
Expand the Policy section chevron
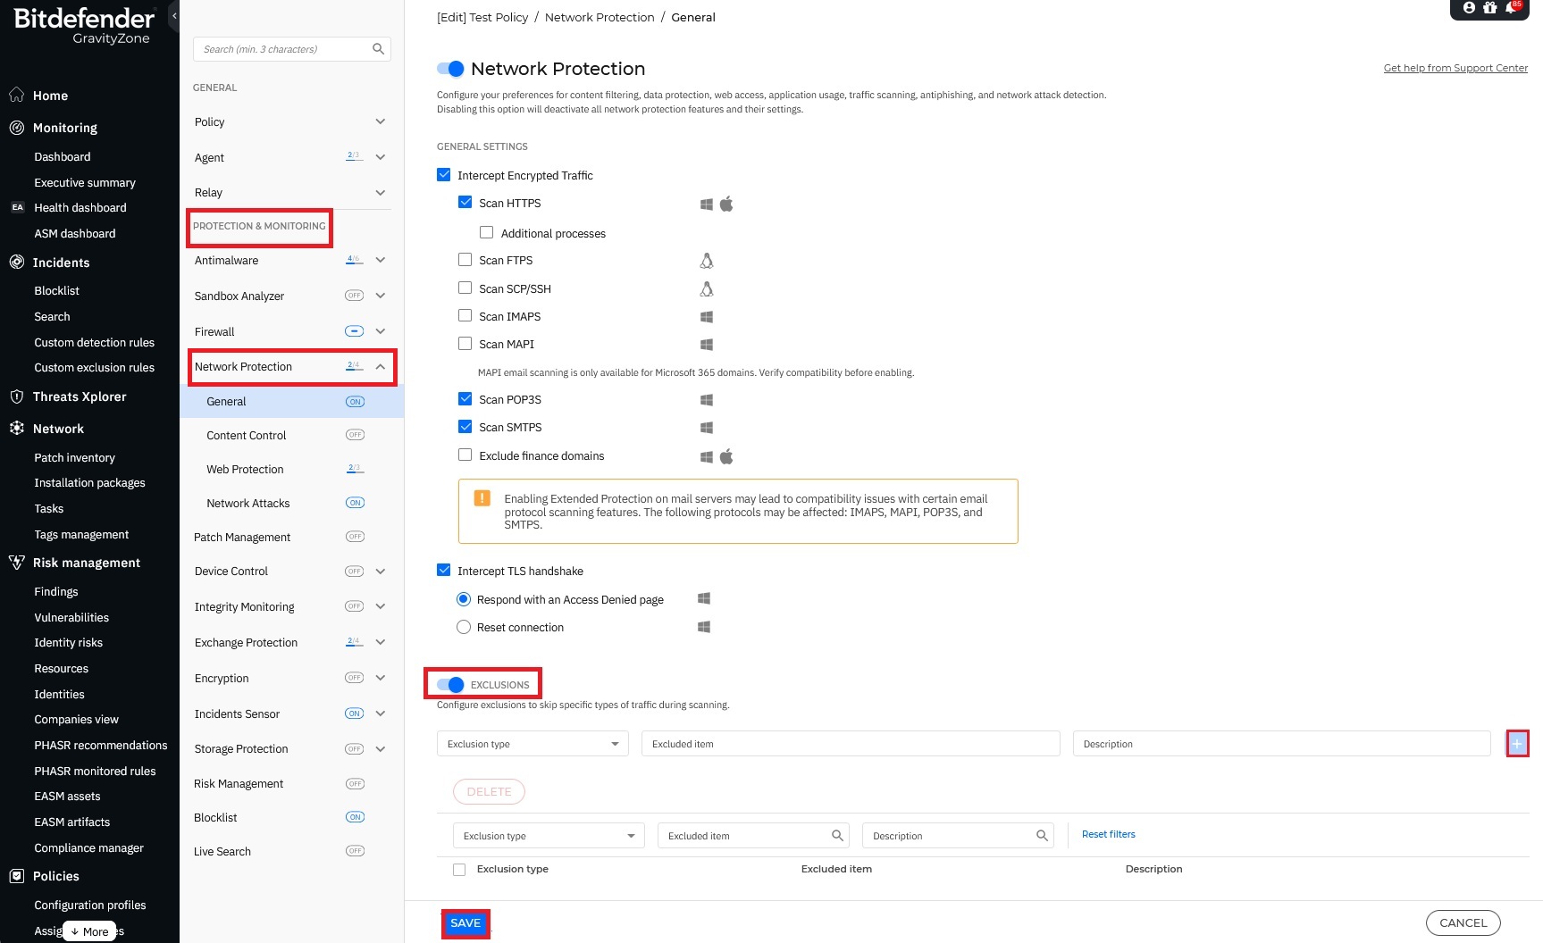pyautogui.click(x=381, y=121)
